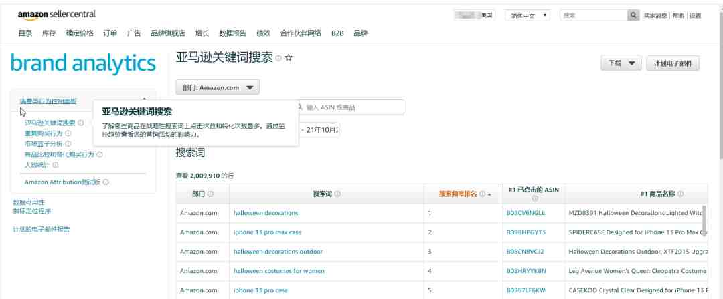Click info icon under #1 已点击的 ASIN header
The height and width of the screenshot is (299, 723).
pyautogui.click(x=534, y=199)
